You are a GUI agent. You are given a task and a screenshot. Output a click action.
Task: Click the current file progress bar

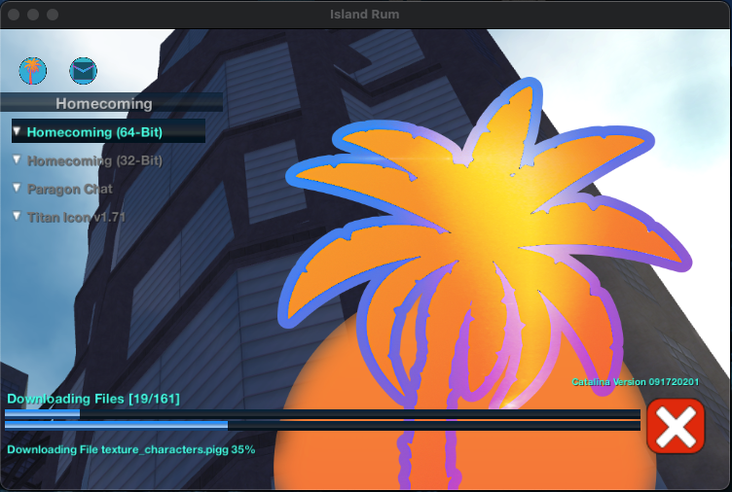tap(322, 425)
